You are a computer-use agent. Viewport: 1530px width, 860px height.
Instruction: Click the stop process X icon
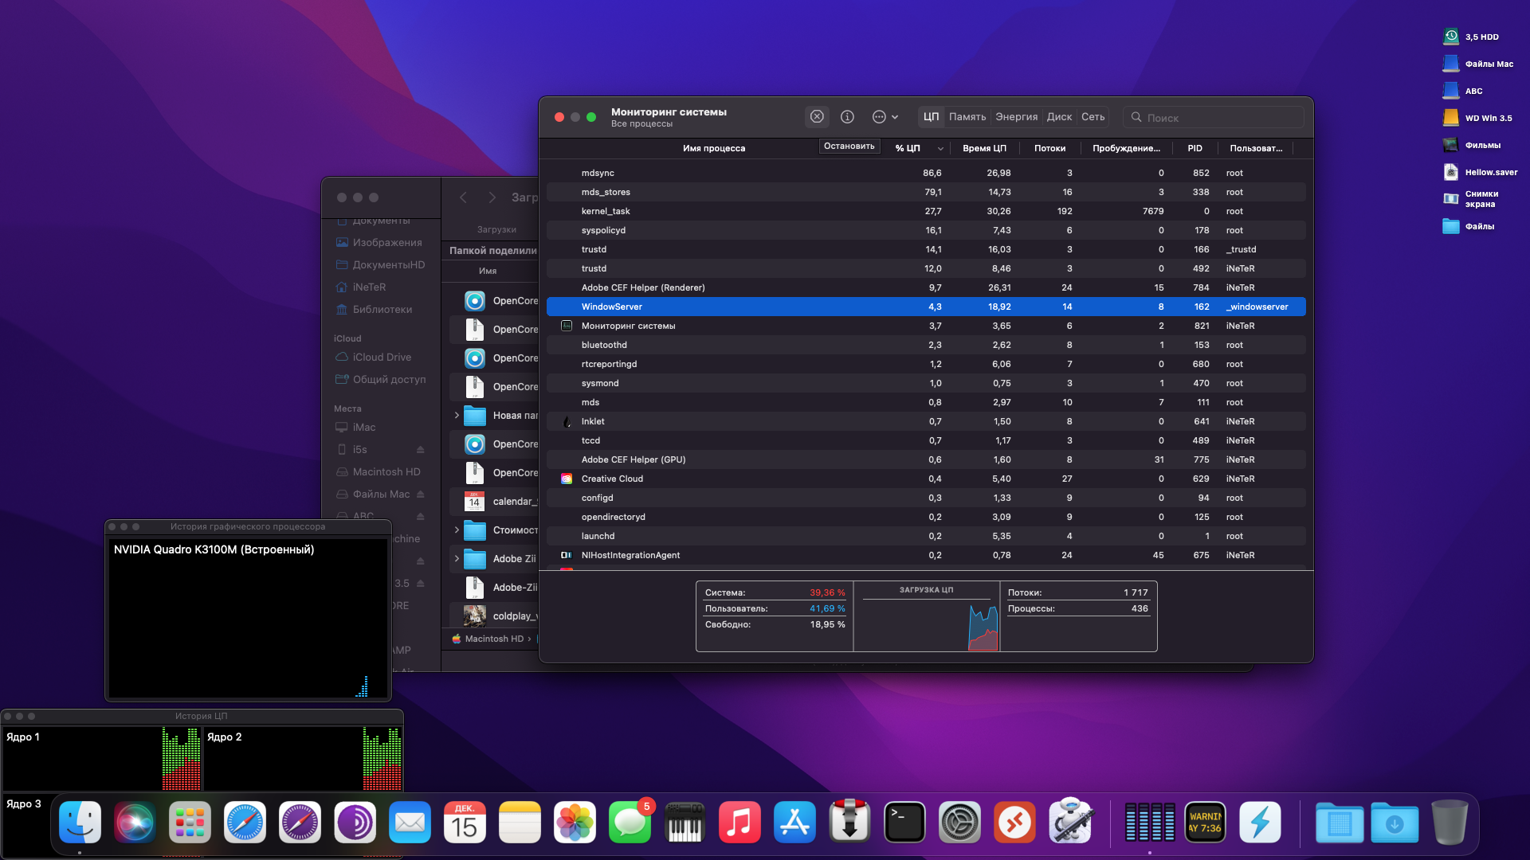click(817, 117)
